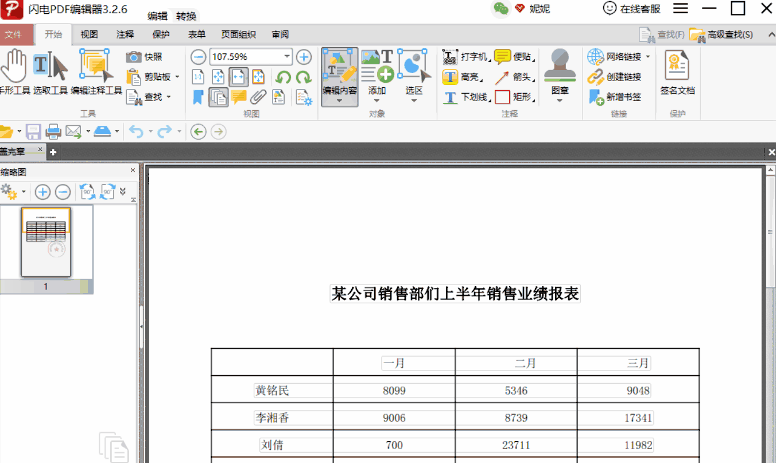Select the 打字机 typewriter tool
The height and width of the screenshot is (463, 776).
coord(465,57)
